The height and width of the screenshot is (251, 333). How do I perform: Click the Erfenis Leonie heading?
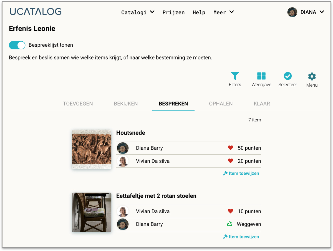click(32, 29)
